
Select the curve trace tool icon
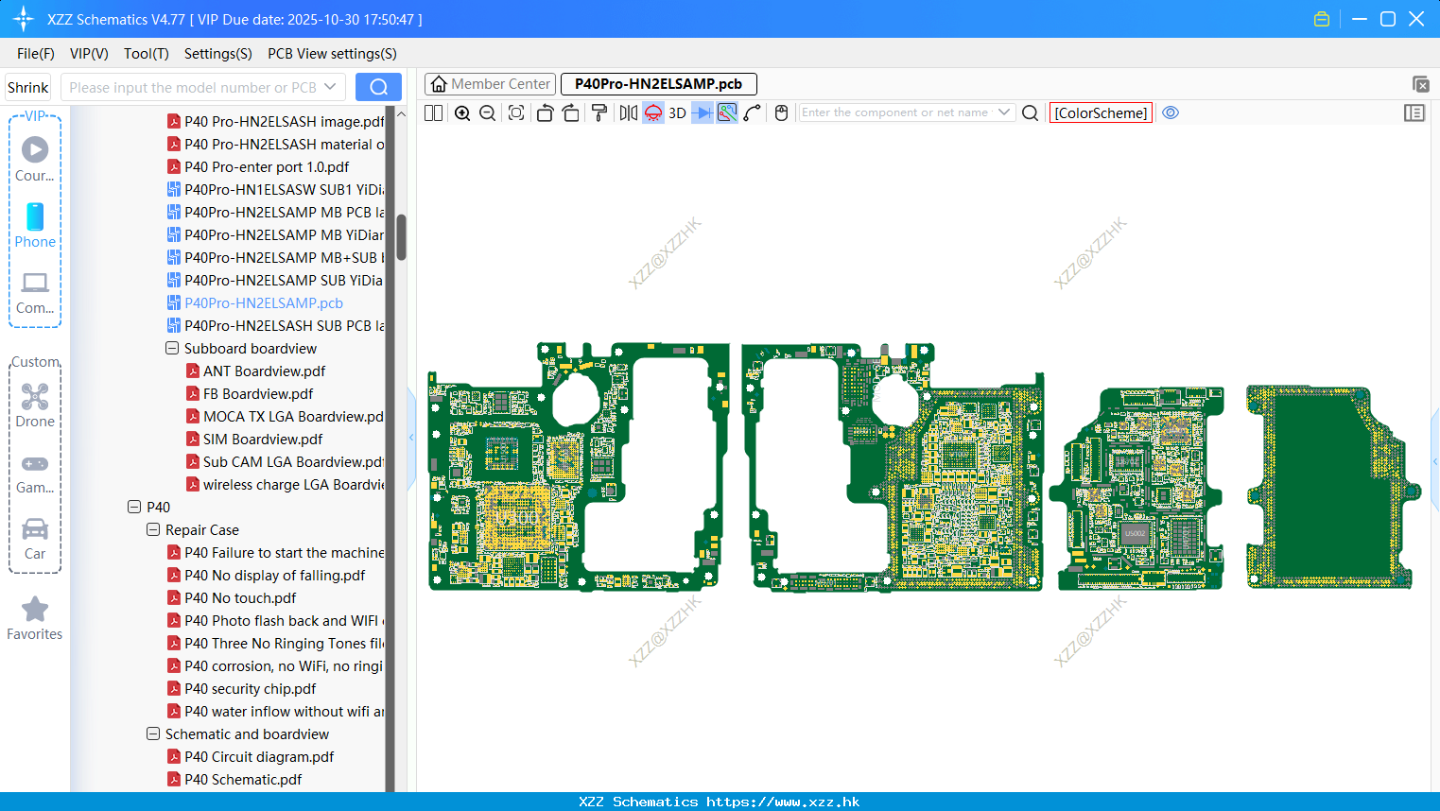click(x=753, y=112)
